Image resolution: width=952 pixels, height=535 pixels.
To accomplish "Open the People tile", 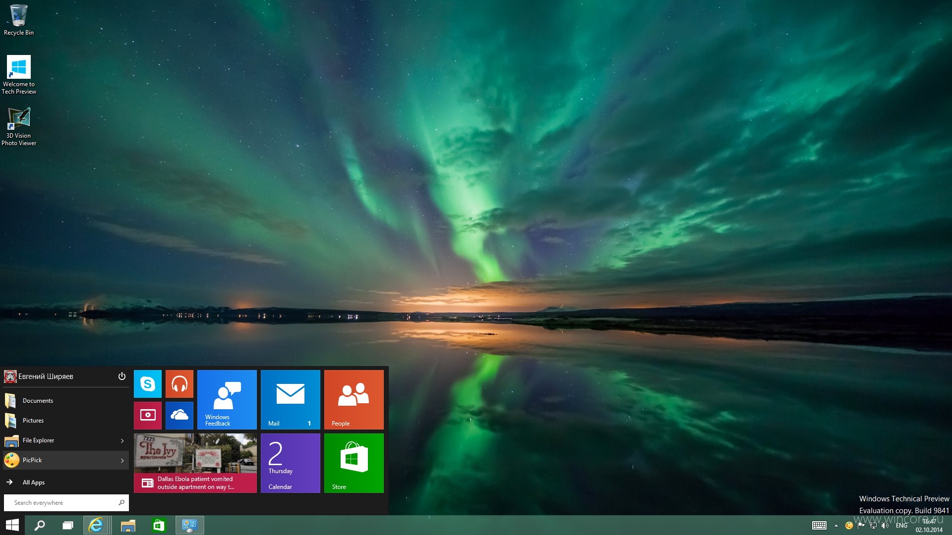I will 354,399.
